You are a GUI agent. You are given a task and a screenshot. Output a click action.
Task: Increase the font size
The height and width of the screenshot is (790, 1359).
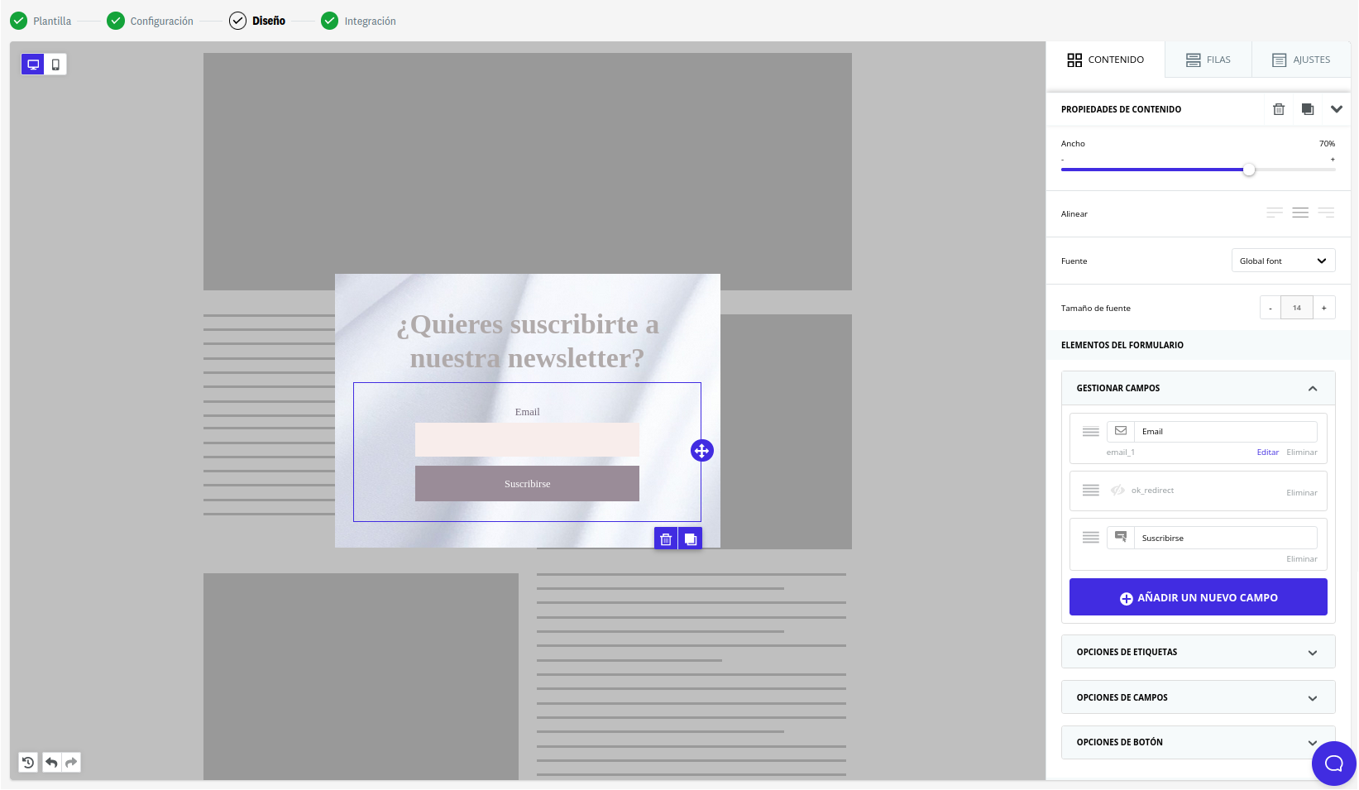[x=1324, y=308]
